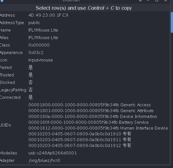The image size is (173, 168).
Task: Click the vertical scrollbar thumb
Action: pos(172,22)
